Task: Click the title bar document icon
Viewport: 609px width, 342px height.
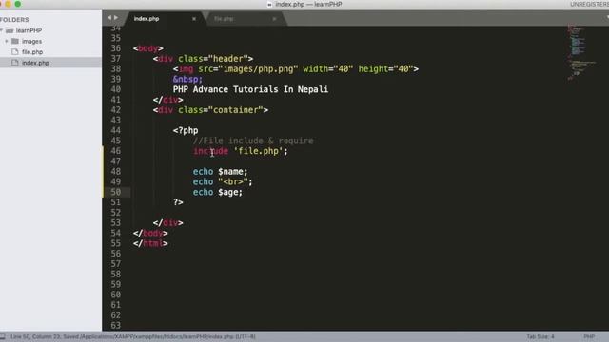Action: (x=269, y=4)
